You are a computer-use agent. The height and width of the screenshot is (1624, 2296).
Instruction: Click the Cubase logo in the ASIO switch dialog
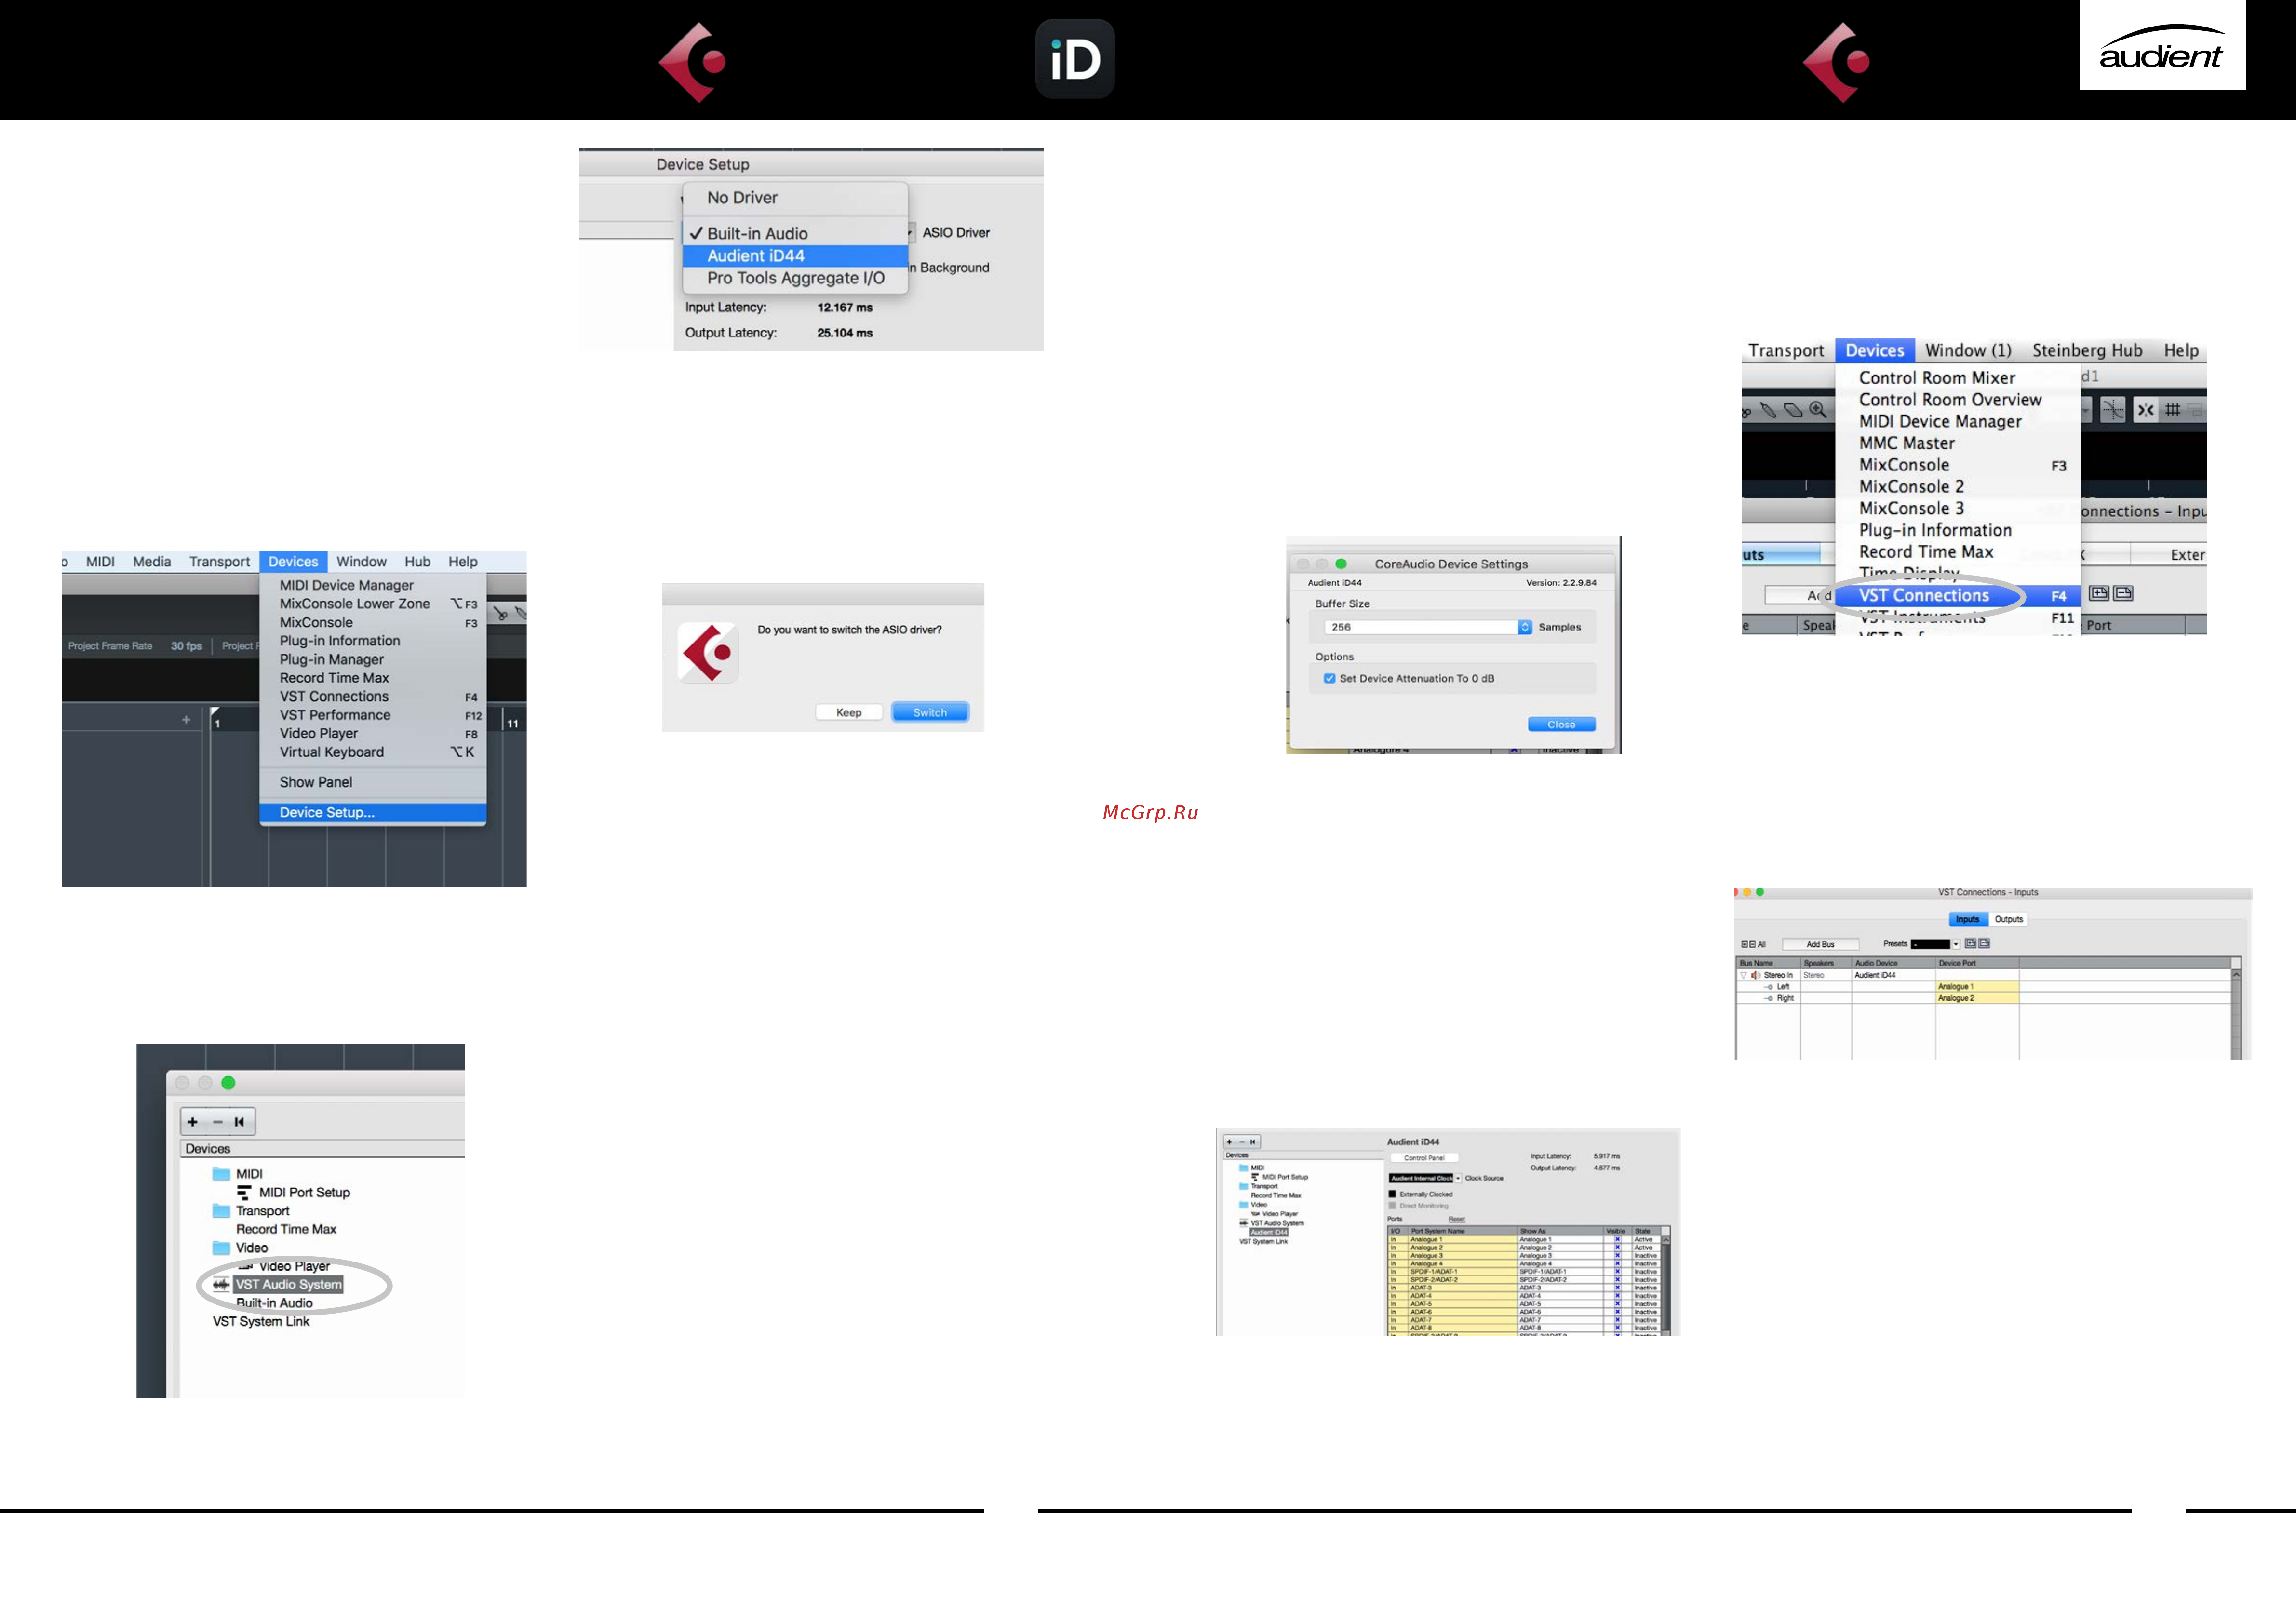point(708,653)
